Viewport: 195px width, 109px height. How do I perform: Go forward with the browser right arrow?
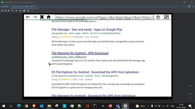pos(35,17)
